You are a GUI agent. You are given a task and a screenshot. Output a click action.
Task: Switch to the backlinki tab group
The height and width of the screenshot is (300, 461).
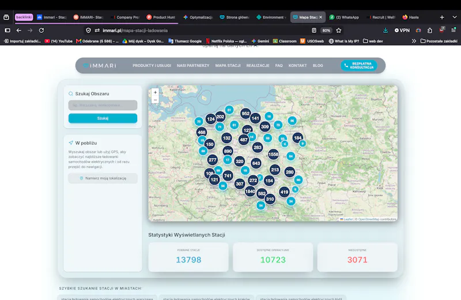coord(24,17)
